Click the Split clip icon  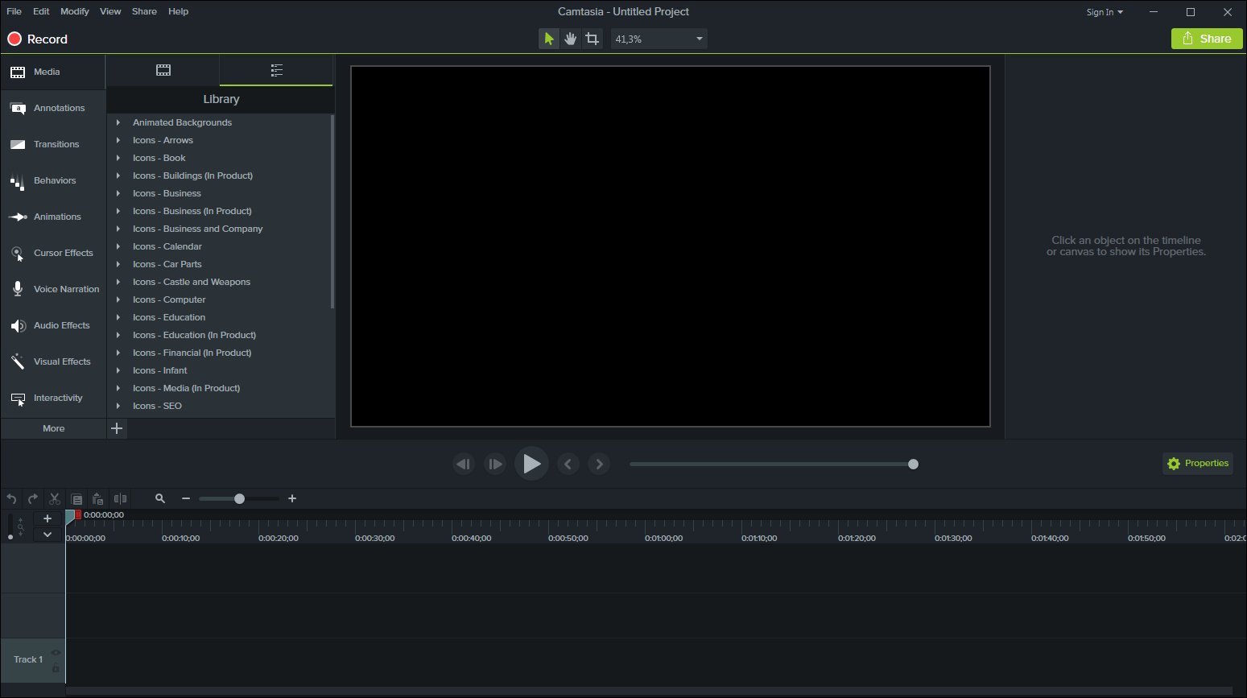pyautogui.click(x=120, y=499)
